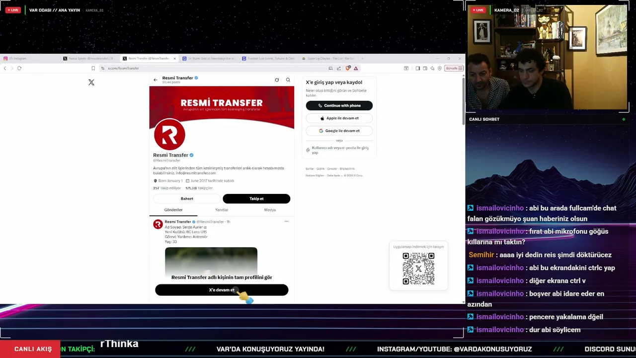Click the bookmark icon left of the address bar
Screen dimensions: 636x358
[93, 68]
